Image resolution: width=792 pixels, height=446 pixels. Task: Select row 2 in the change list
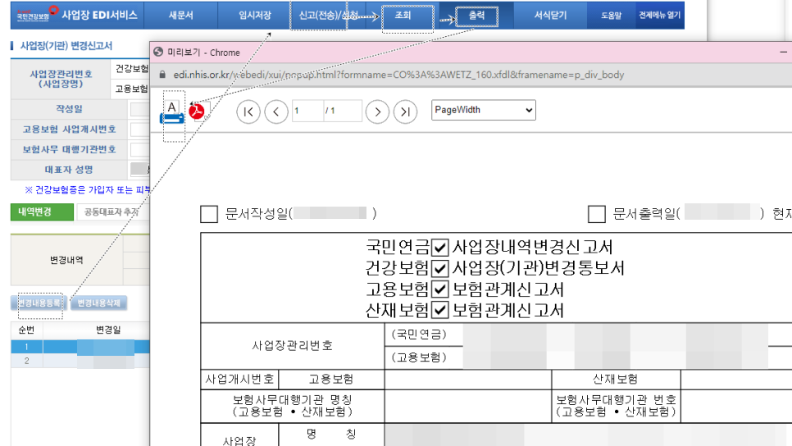pos(80,361)
